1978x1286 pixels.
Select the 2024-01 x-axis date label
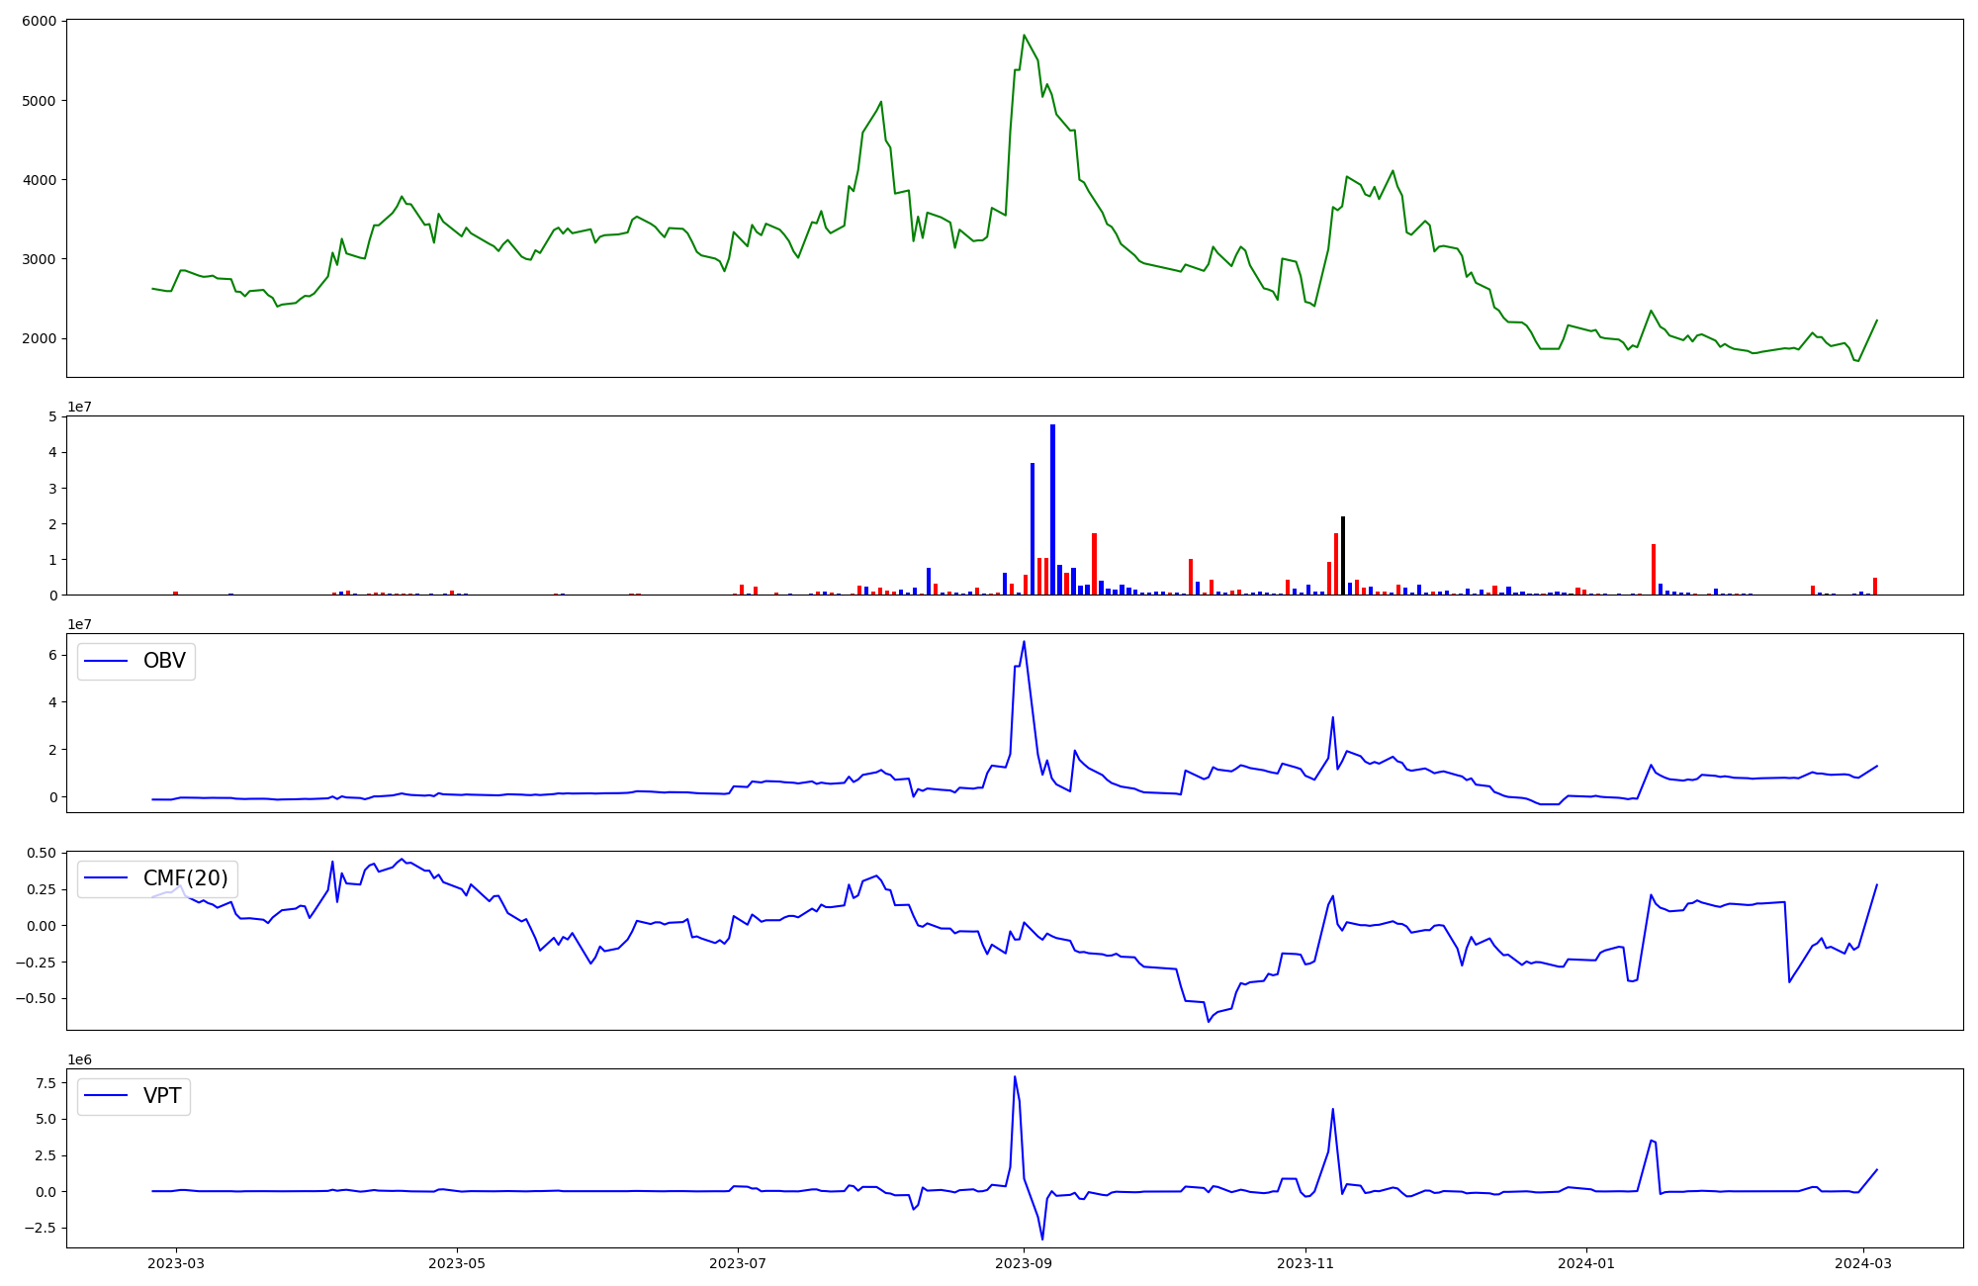pyautogui.click(x=1586, y=1263)
